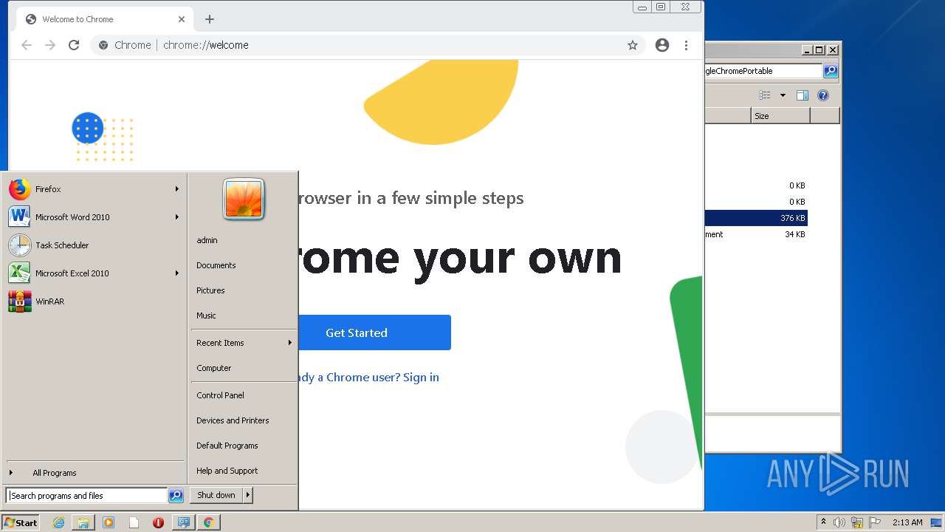Click the Chrome address bar
The width and height of the screenshot is (945, 532).
tap(369, 45)
